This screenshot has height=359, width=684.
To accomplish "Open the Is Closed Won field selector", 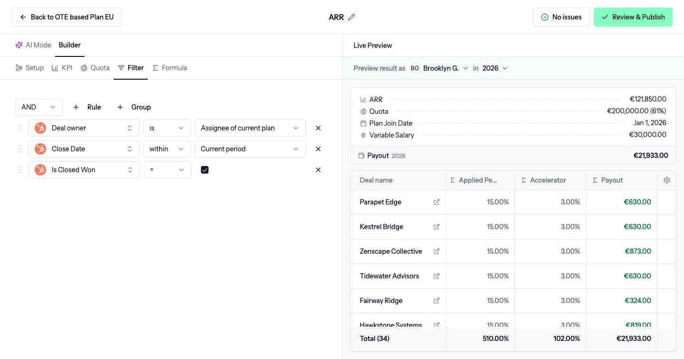I will [x=84, y=170].
